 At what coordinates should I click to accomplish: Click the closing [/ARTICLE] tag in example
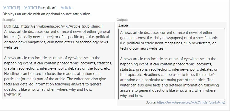[13, 94]
